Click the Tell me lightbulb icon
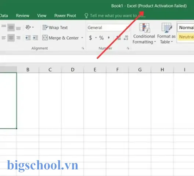 tap(86, 16)
